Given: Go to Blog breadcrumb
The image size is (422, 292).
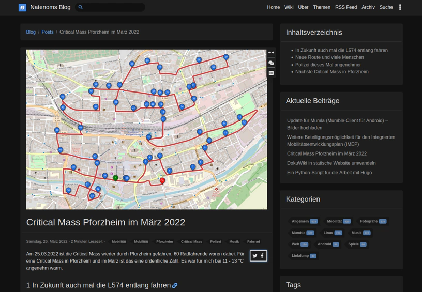Looking at the screenshot, I should [31, 32].
